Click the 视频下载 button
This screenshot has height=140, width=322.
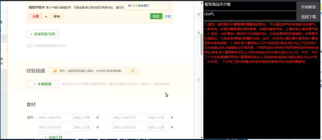click(x=308, y=17)
